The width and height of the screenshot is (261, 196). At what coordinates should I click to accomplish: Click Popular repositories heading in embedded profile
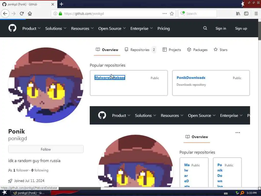pyautogui.click(x=197, y=152)
